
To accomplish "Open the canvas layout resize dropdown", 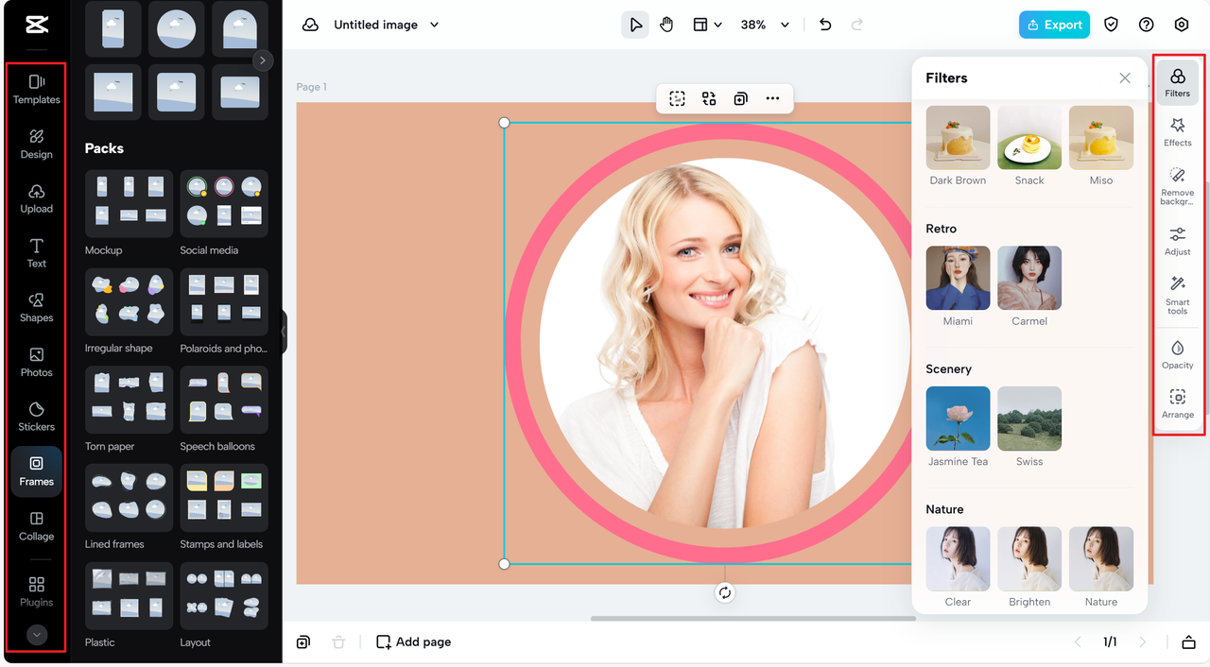I will point(707,25).
